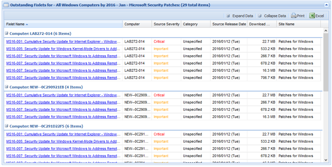
Task: Sort by the Computer column header
Action: point(137,24)
